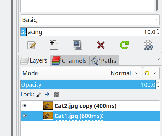
Task: Create a new brush
Action: point(54,45)
